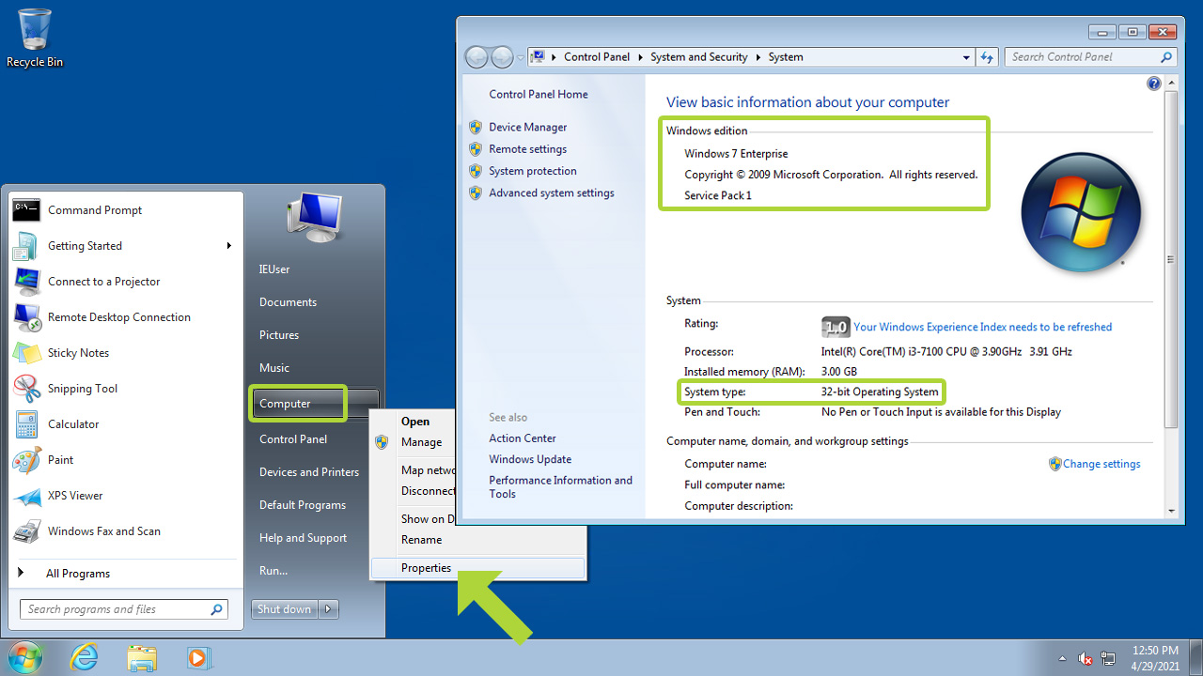Click the network tray icon
1203x676 pixels.
1109,658
